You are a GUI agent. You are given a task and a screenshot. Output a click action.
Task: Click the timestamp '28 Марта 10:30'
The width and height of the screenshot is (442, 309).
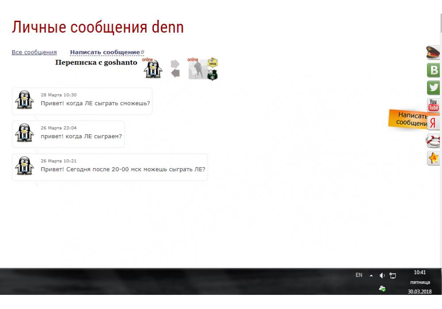coord(59,95)
